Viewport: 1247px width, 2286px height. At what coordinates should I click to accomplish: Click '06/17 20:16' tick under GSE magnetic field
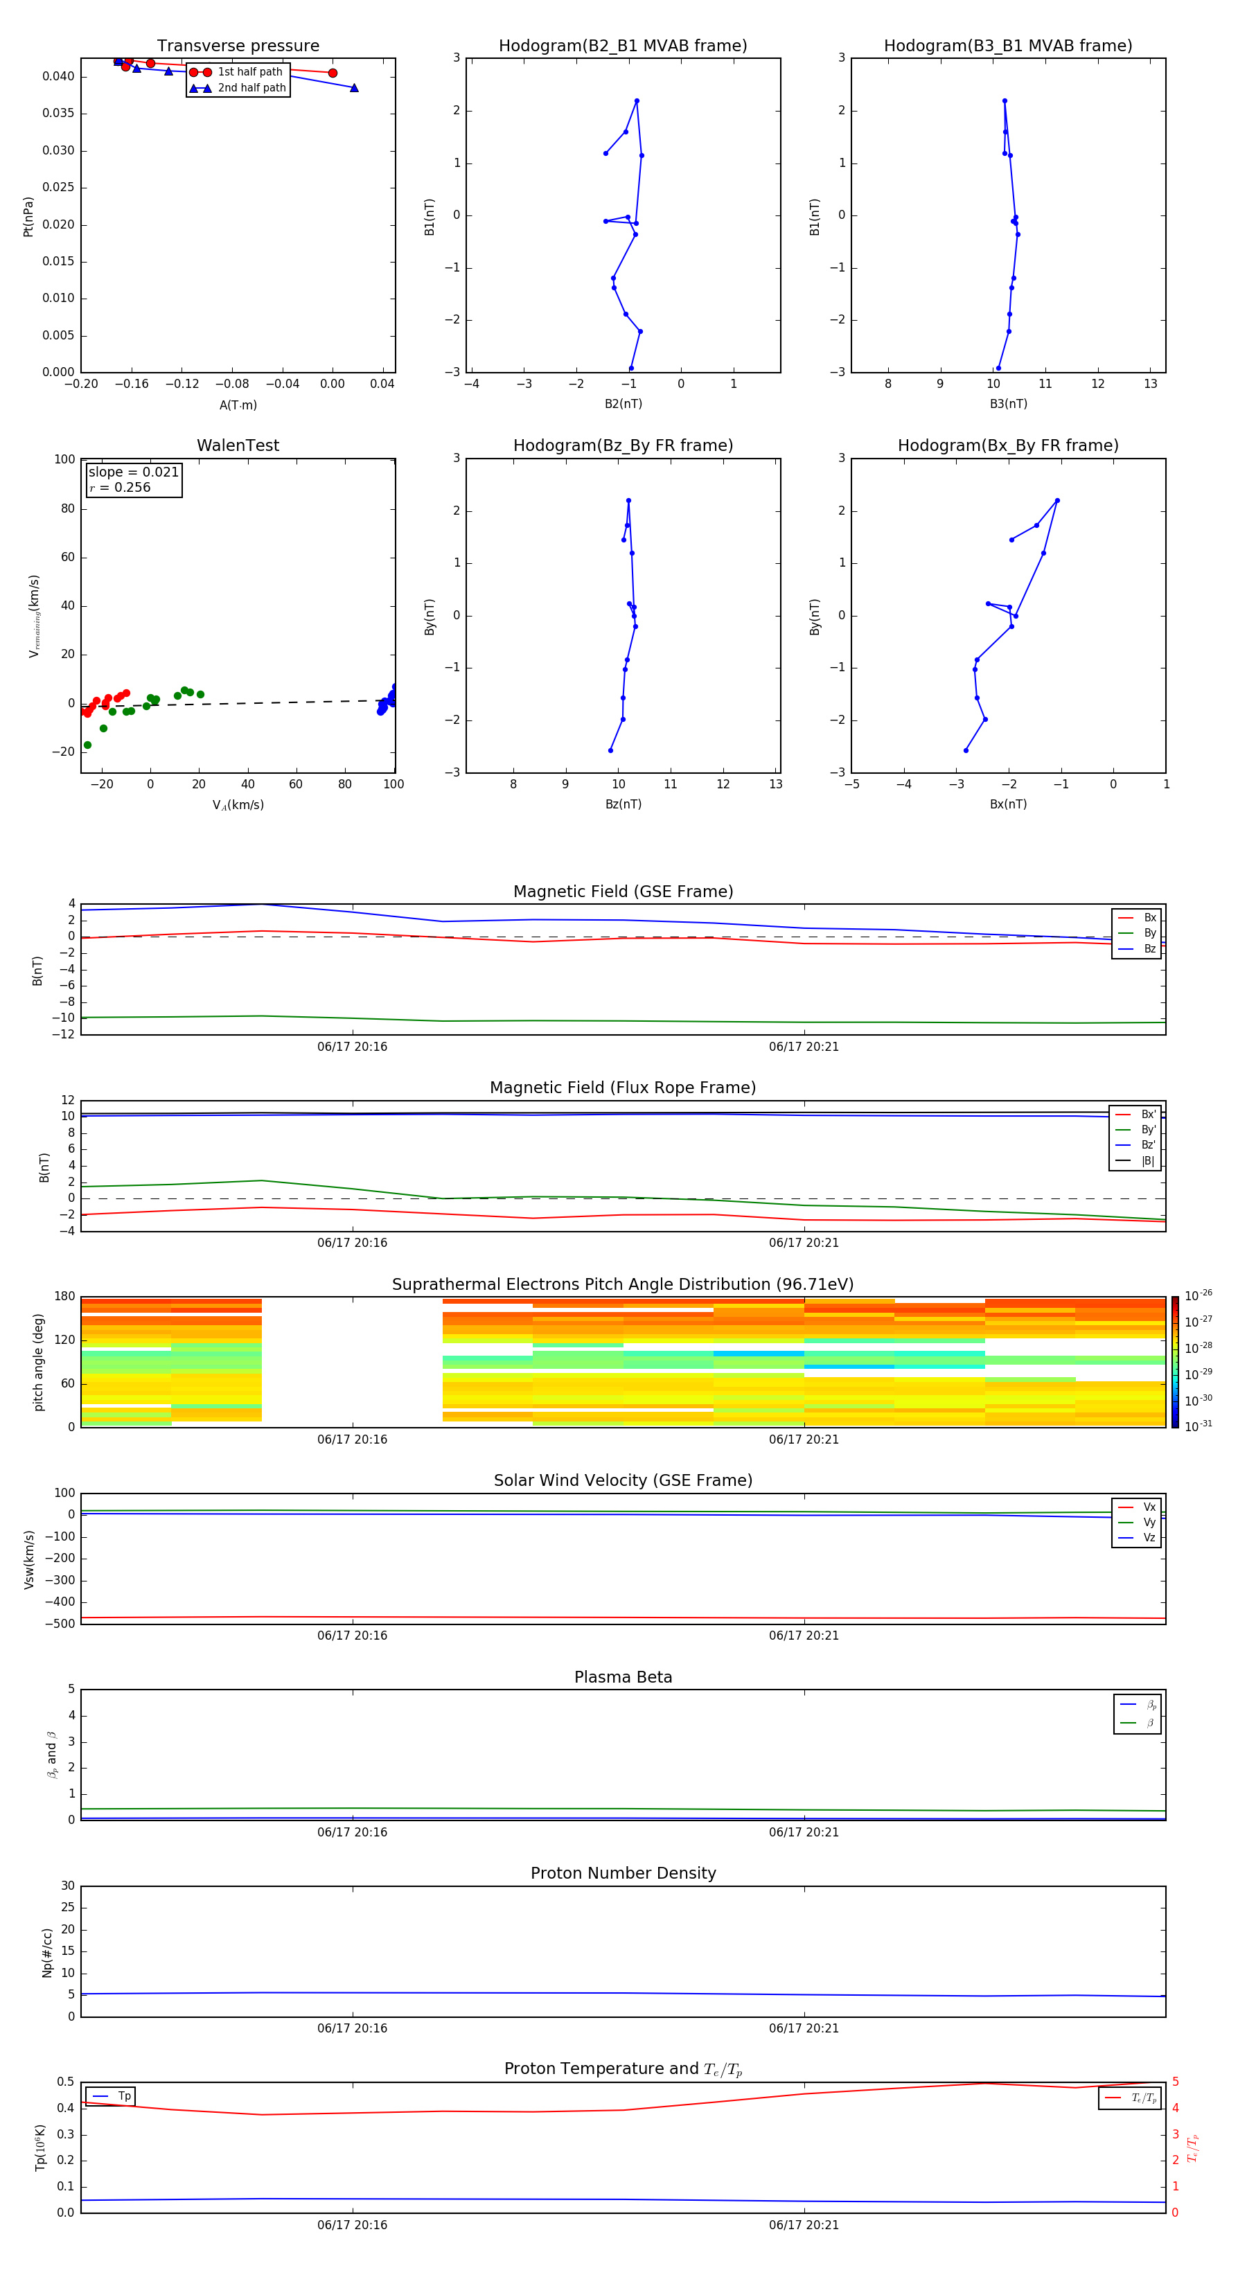point(353,1047)
